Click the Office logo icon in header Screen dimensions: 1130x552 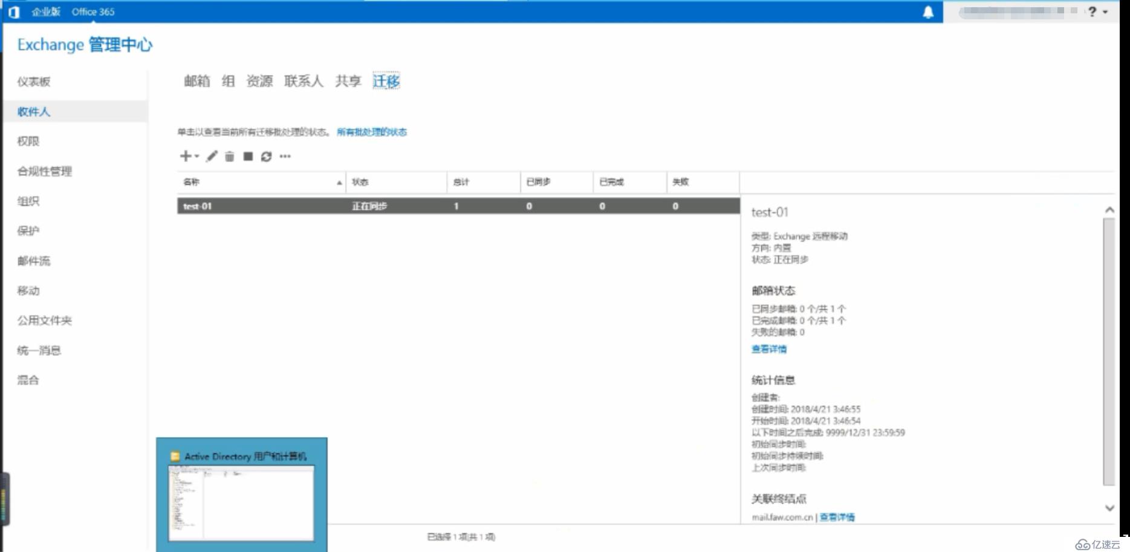(x=14, y=11)
